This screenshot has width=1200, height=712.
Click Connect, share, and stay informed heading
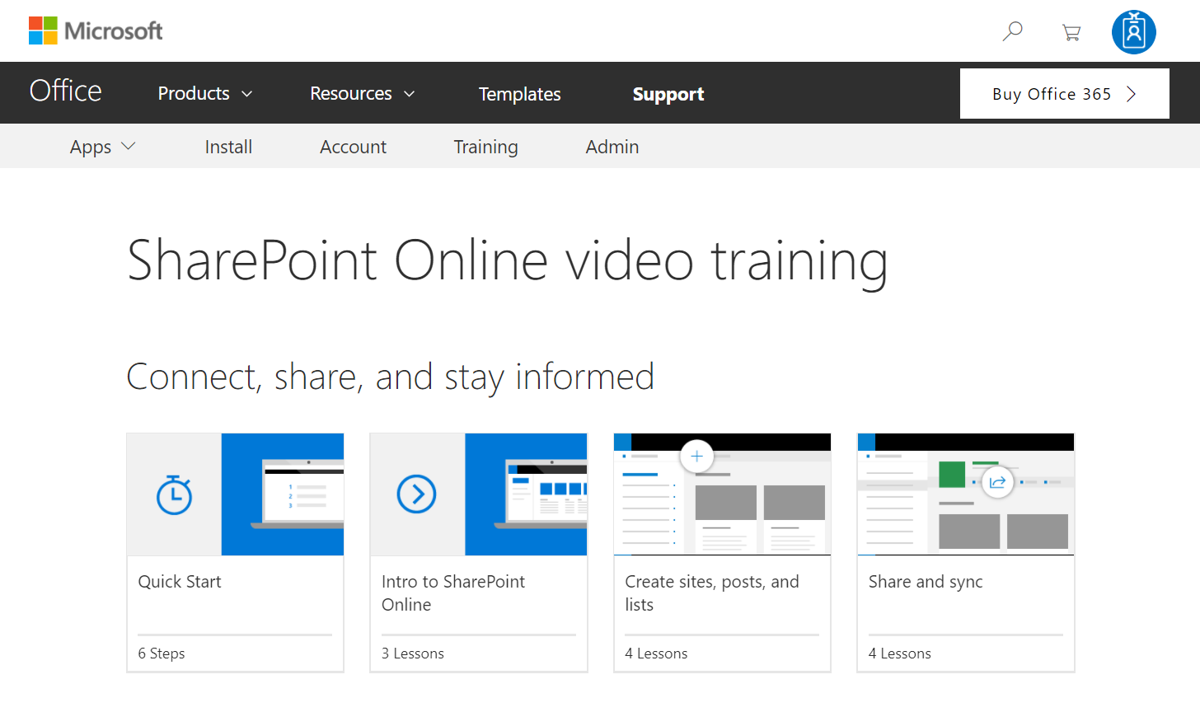point(391,377)
